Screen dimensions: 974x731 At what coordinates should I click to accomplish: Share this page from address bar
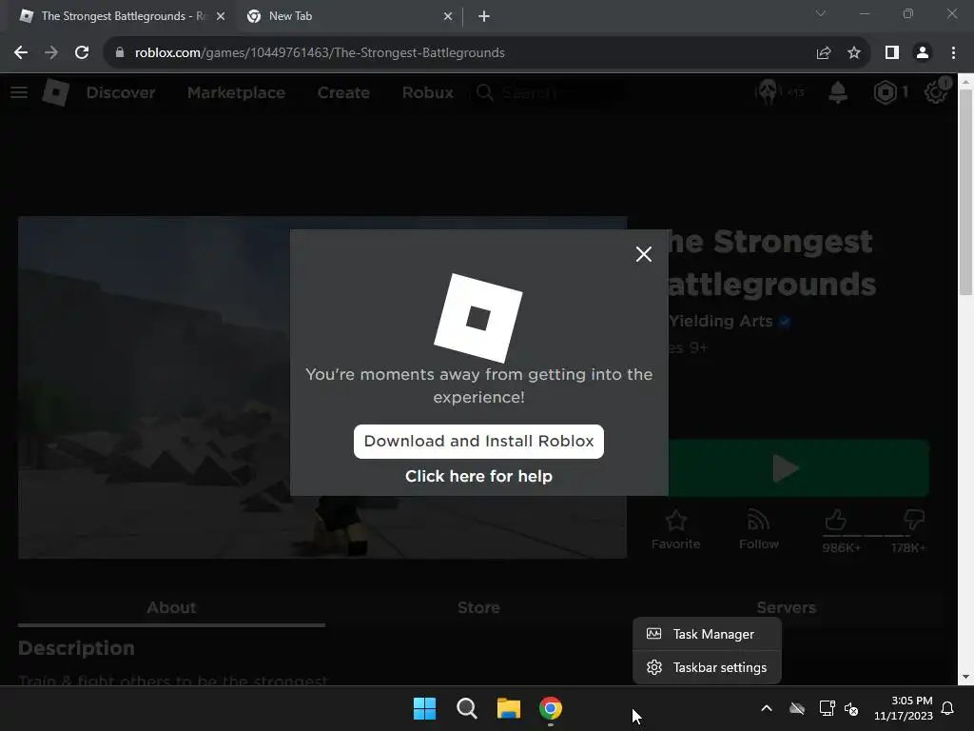824,53
